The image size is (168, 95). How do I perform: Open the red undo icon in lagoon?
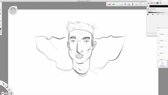pyautogui.click(x=3, y=93)
